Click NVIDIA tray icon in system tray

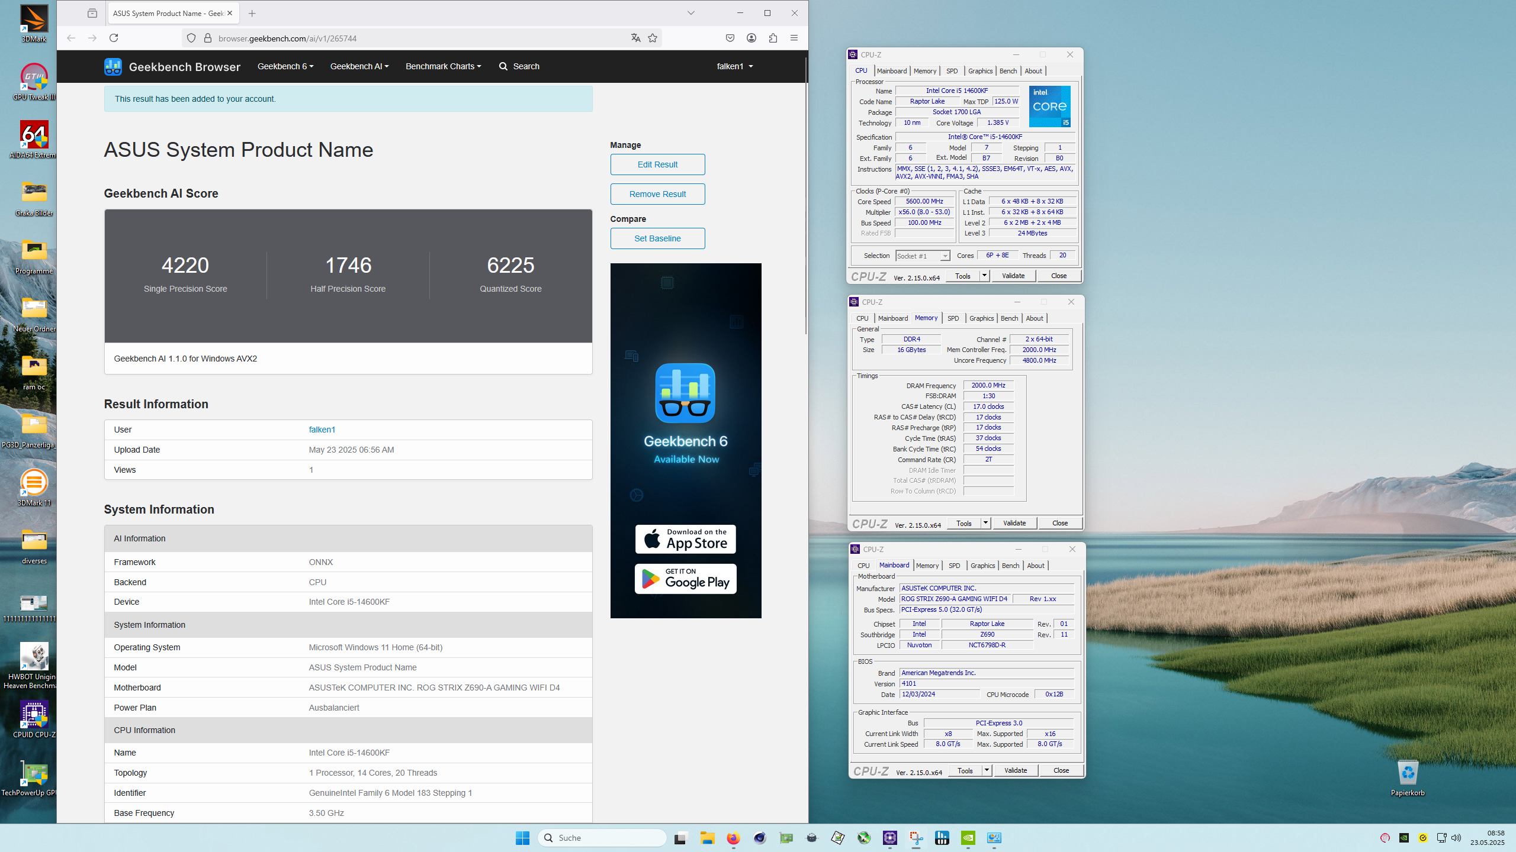point(1403,838)
